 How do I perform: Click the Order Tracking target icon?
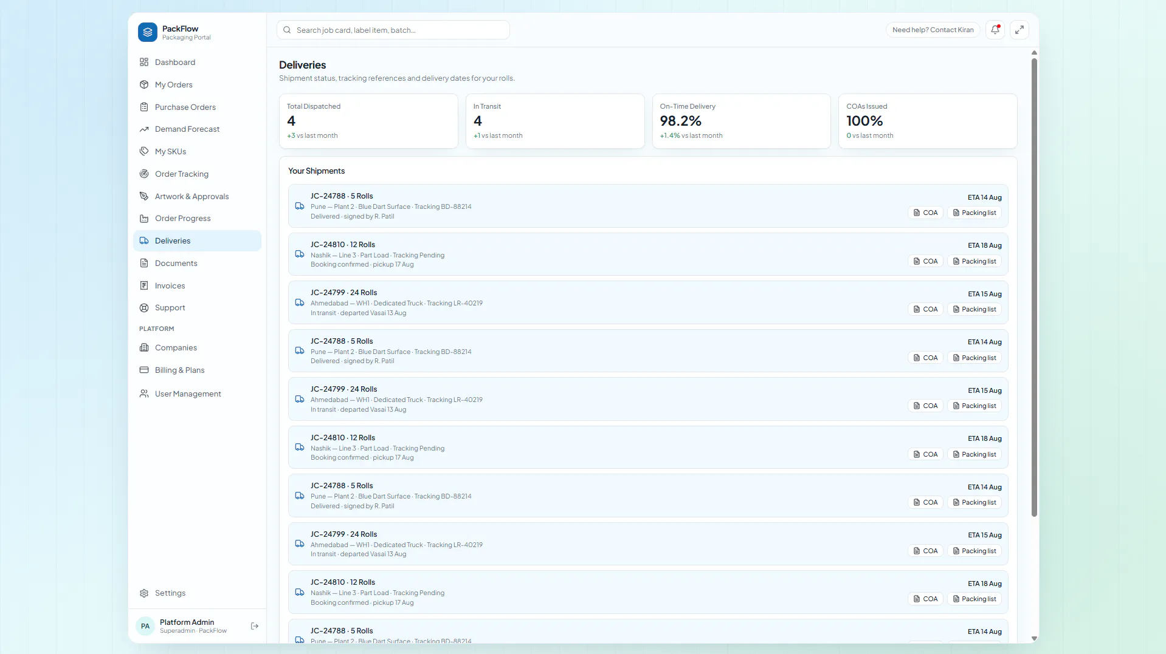(144, 174)
